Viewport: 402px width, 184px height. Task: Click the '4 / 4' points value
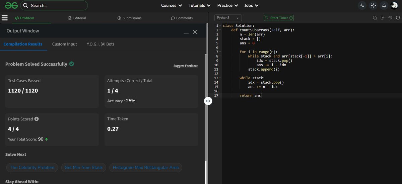(x=13, y=128)
